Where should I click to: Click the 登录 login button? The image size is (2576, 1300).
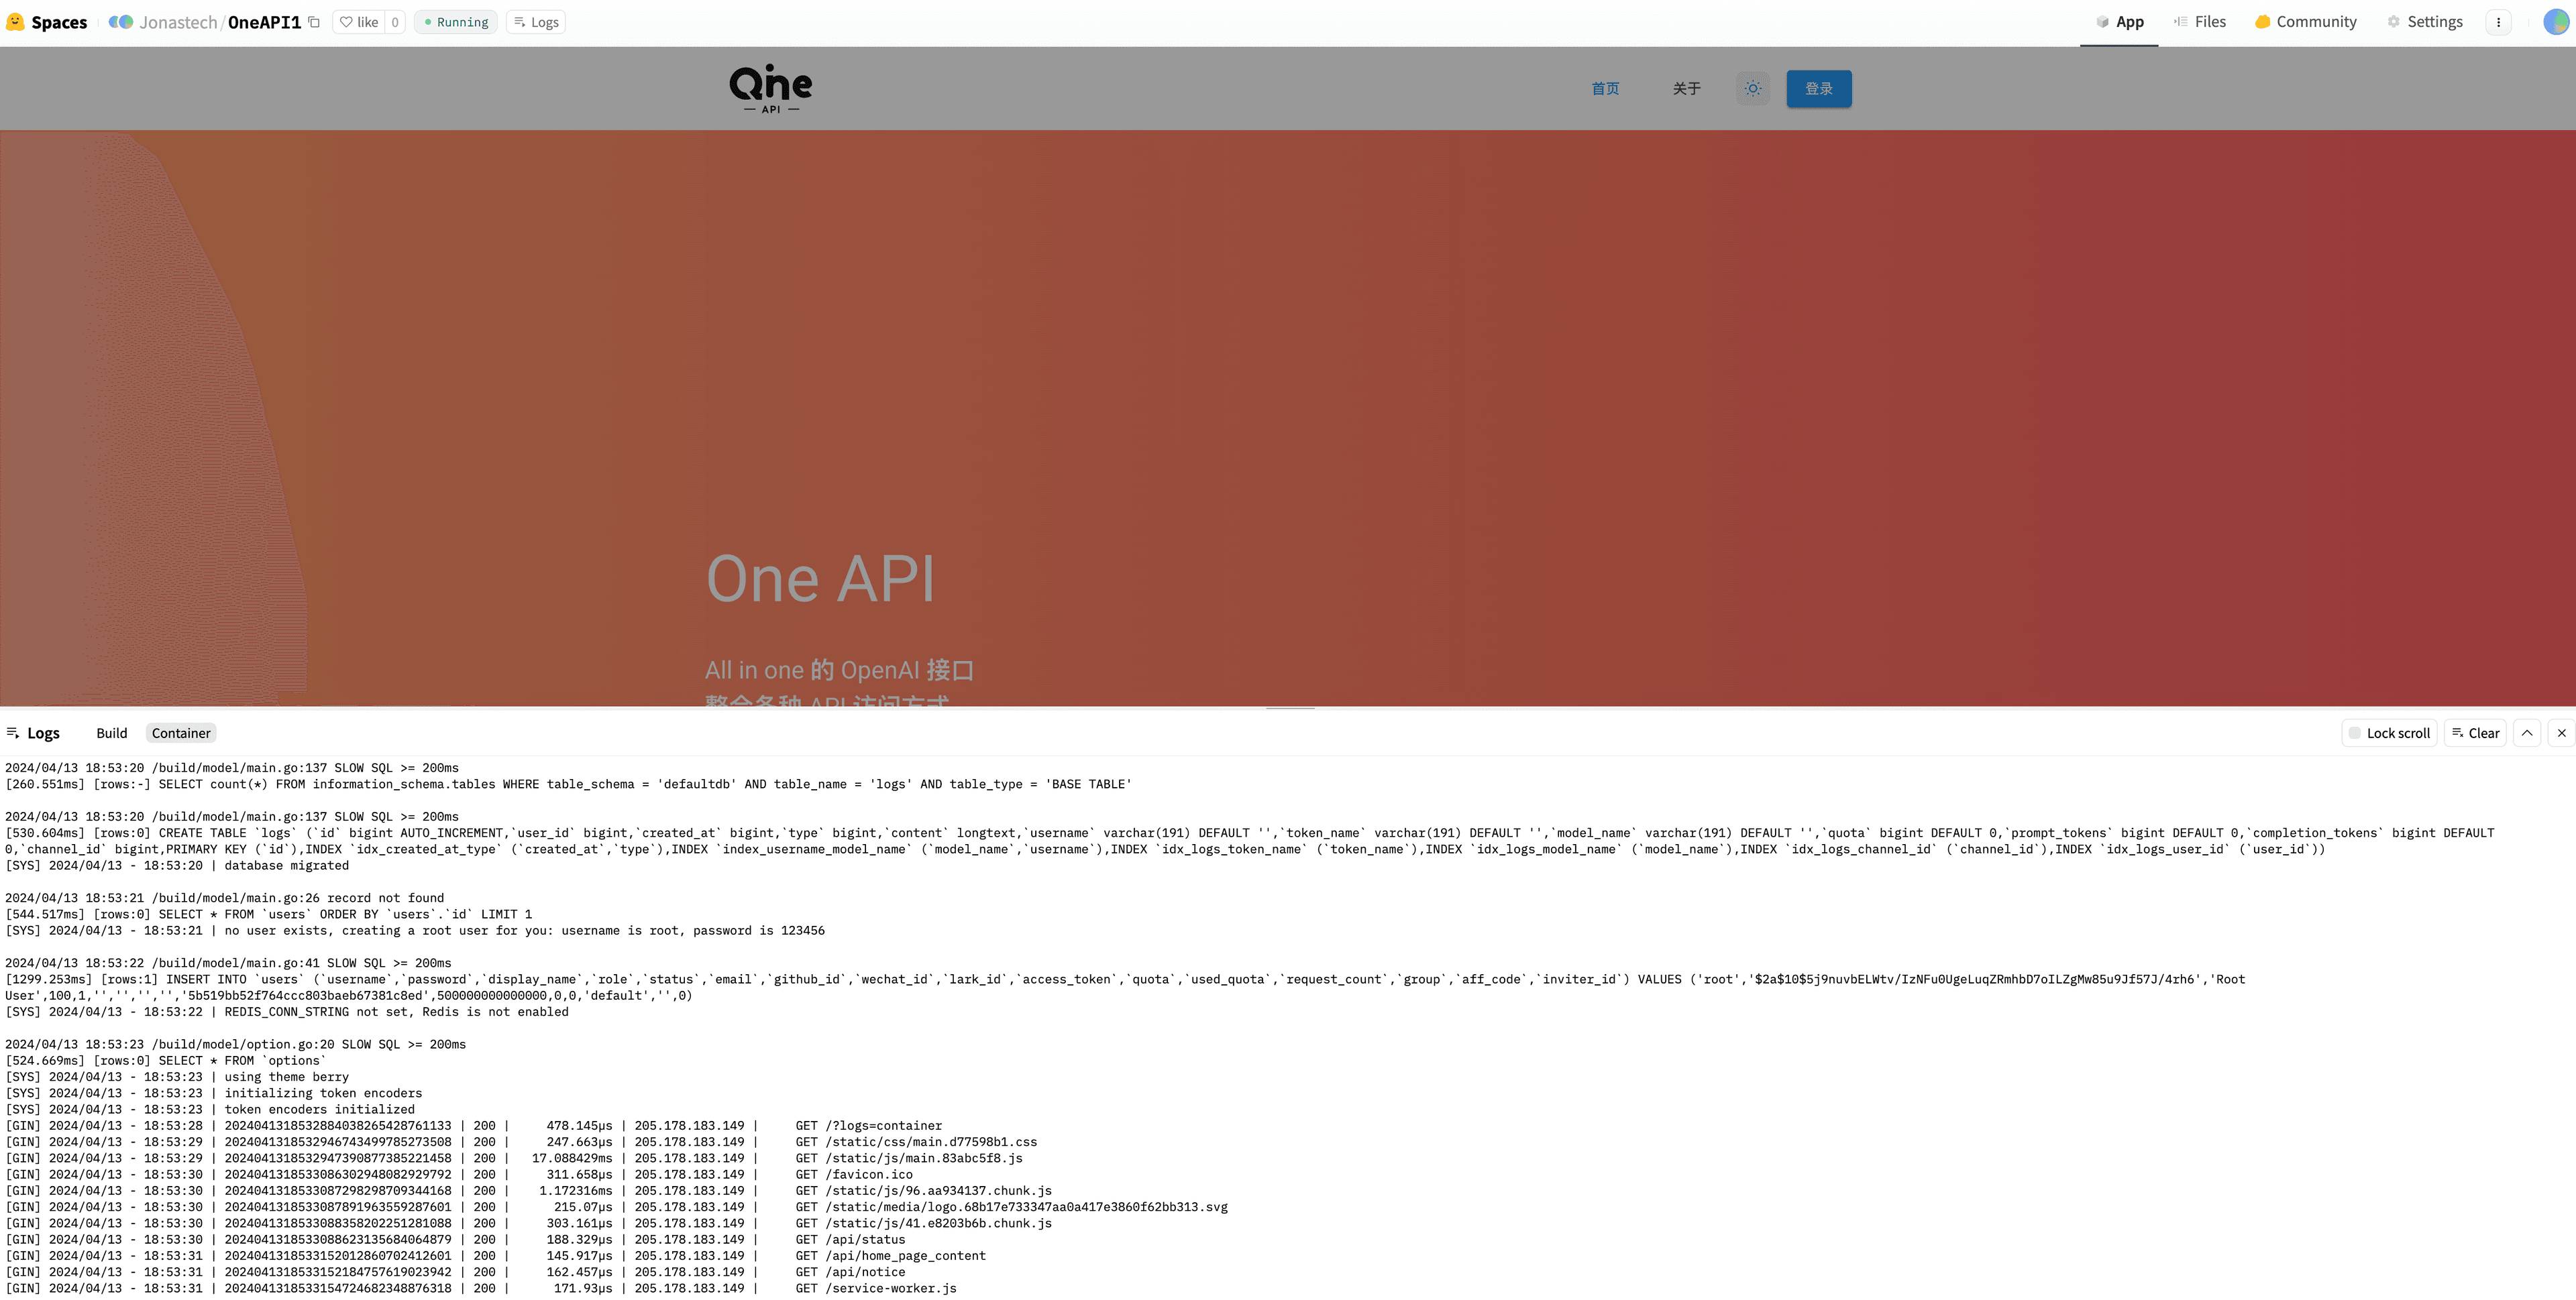pyautogui.click(x=1819, y=88)
